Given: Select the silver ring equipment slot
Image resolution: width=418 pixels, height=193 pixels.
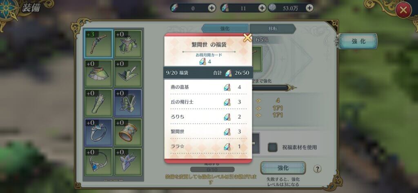Looking at the screenshot, I should coord(99,133).
